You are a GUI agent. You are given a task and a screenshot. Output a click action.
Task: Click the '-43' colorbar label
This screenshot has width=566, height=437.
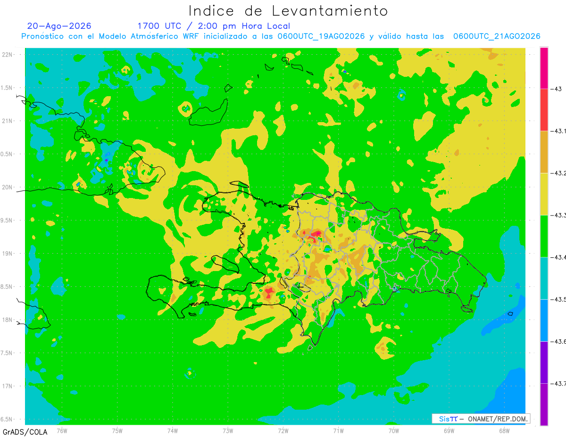pos(556,89)
